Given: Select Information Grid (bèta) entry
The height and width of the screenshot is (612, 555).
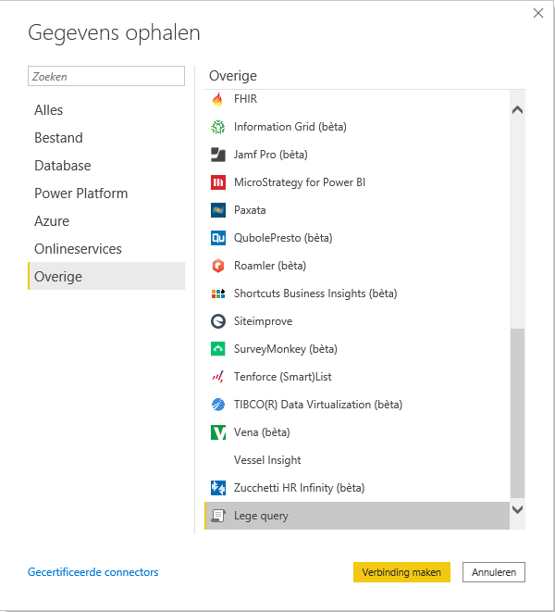Looking at the screenshot, I should [357, 127].
